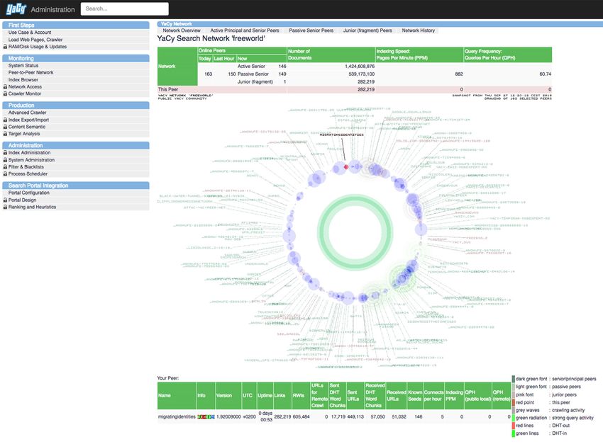603x444 pixels.
Task: Click the red lines legend swatch
Action: [x=514, y=426]
